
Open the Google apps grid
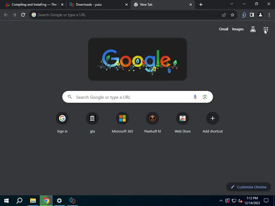266,29
